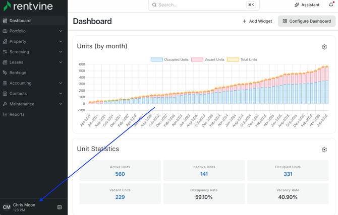Click the Add Widget button
This screenshot has height=215, width=338.
click(x=257, y=21)
